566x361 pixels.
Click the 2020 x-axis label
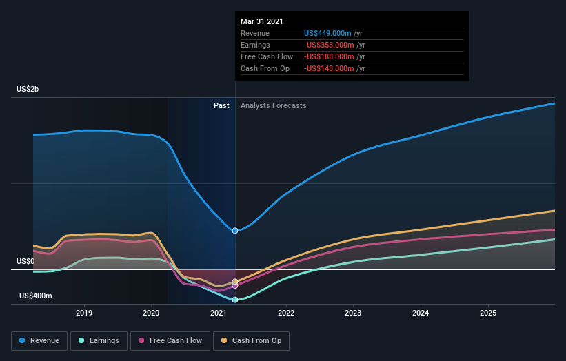(151, 313)
